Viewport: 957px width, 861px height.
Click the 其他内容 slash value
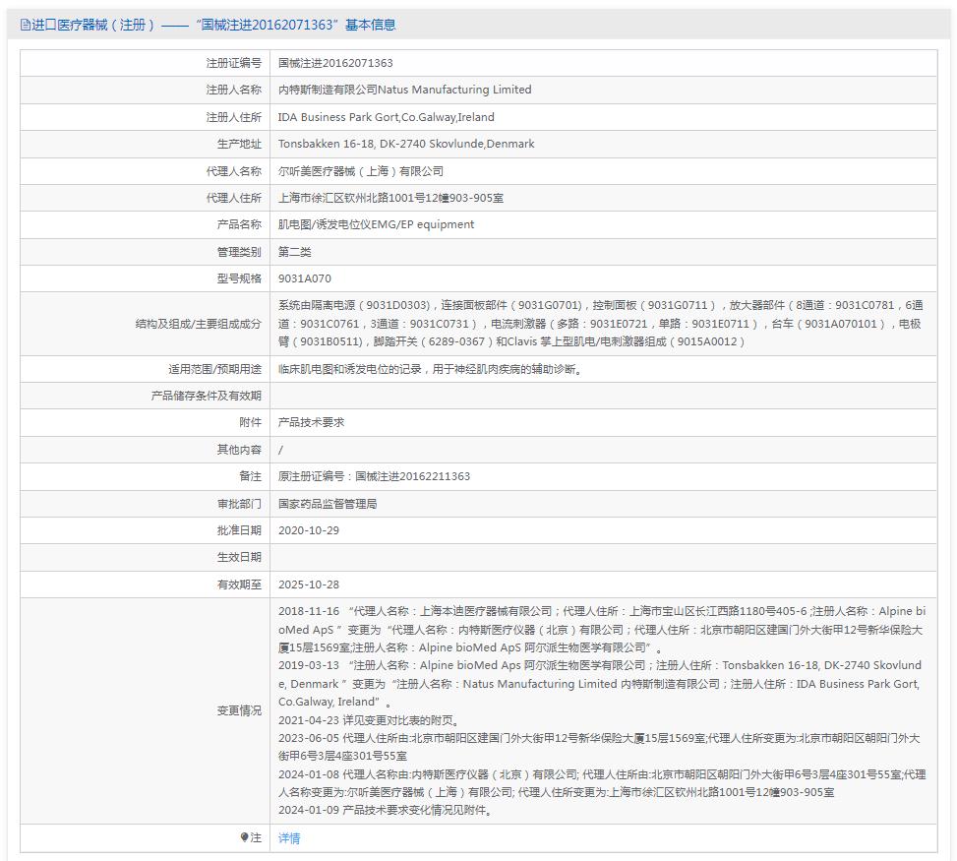tap(280, 450)
